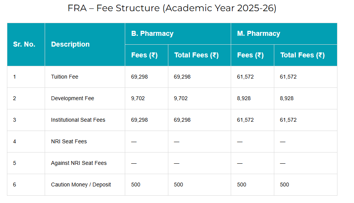Click M. Pharmacy Fees (₹) subheader

[x=250, y=55]
